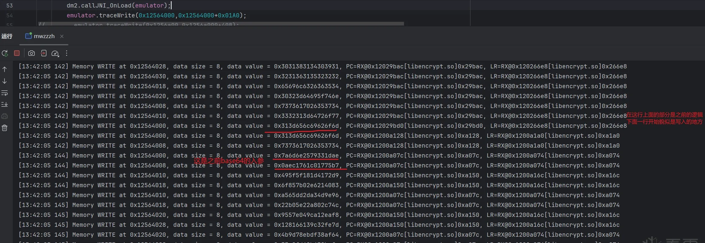705x243 pixels.
Task: Click log value 0x6f857b02e6214083
Action: [306, 185]
